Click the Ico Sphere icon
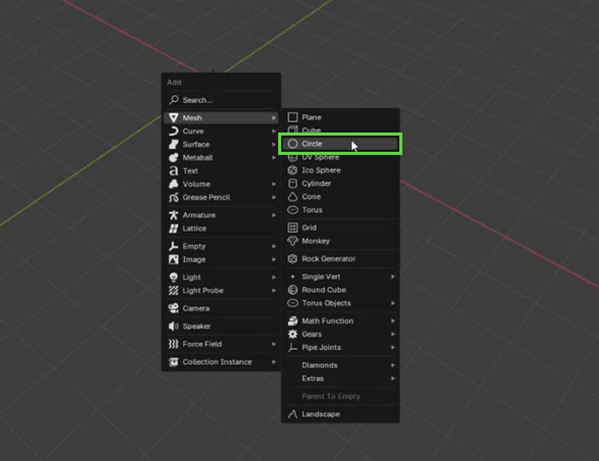Viewport: 599px width, 461px height. coord(293,170)
